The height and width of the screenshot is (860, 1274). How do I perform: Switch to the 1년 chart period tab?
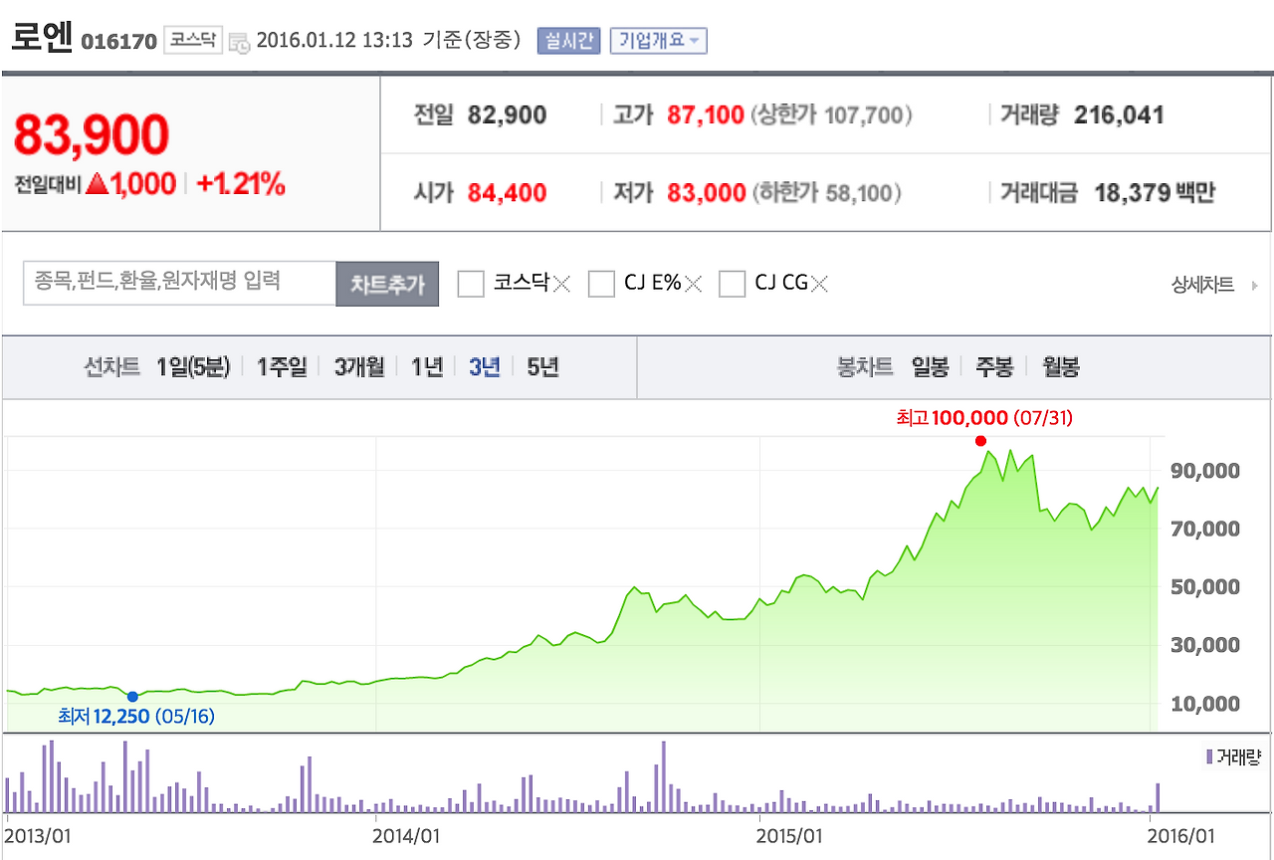(x=425, y=366)
